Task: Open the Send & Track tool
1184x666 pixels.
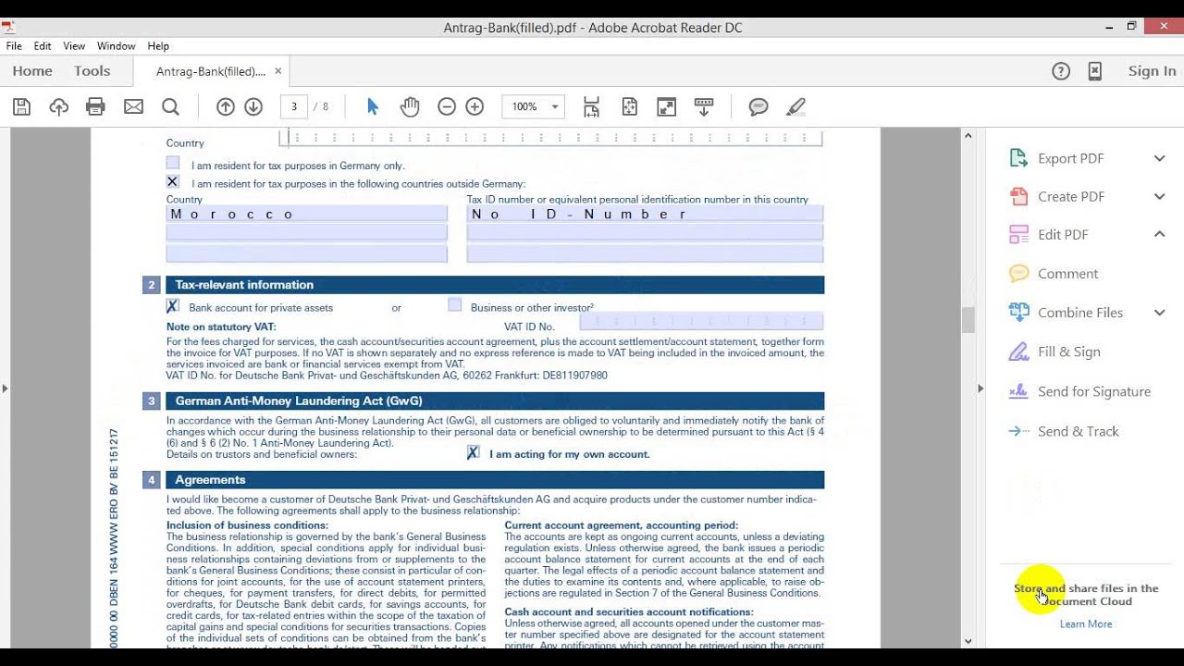Action: pyautogui.click(x=1078, y=431)
